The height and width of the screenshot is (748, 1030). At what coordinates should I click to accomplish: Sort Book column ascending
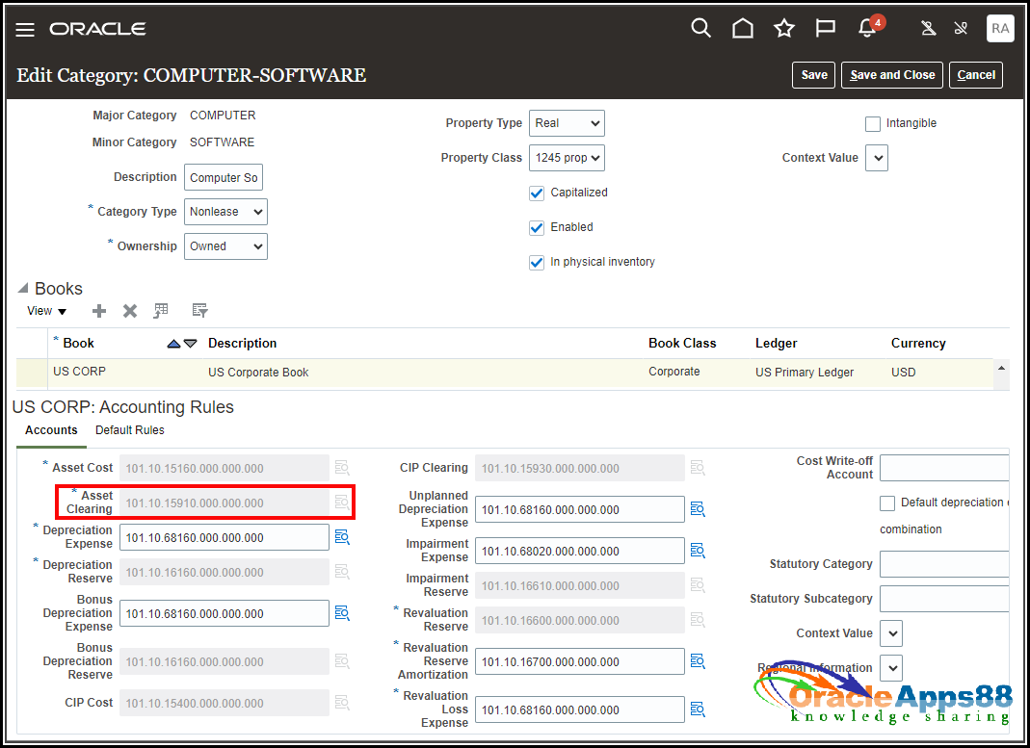click(173, 344)
